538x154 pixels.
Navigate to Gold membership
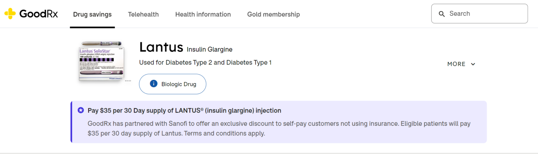point(273,15)
